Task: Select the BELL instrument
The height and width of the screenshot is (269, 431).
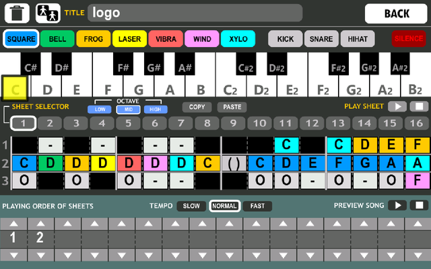Action: (x=57, y=39)
